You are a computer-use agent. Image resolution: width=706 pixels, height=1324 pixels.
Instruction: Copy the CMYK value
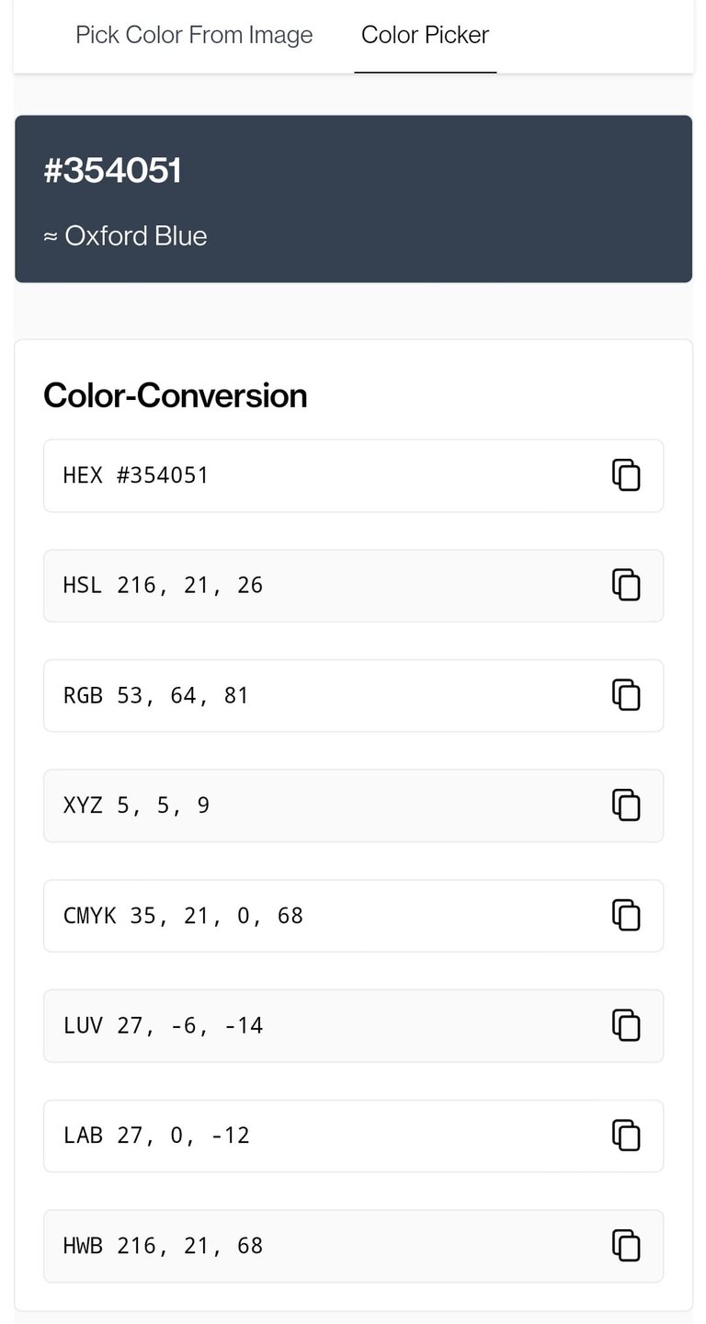626,916
